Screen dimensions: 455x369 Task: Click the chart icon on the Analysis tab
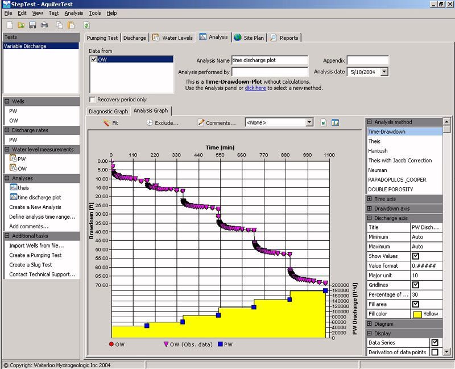point(202,36)
